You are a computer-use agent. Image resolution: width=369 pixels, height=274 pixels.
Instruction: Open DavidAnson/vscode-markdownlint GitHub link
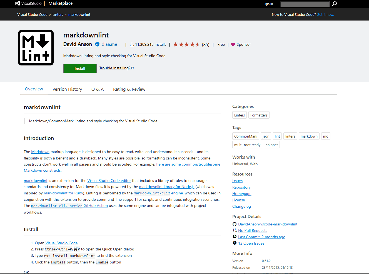(x=268, y=224)
